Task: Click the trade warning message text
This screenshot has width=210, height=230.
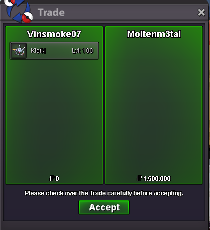Action: (104, 193)
